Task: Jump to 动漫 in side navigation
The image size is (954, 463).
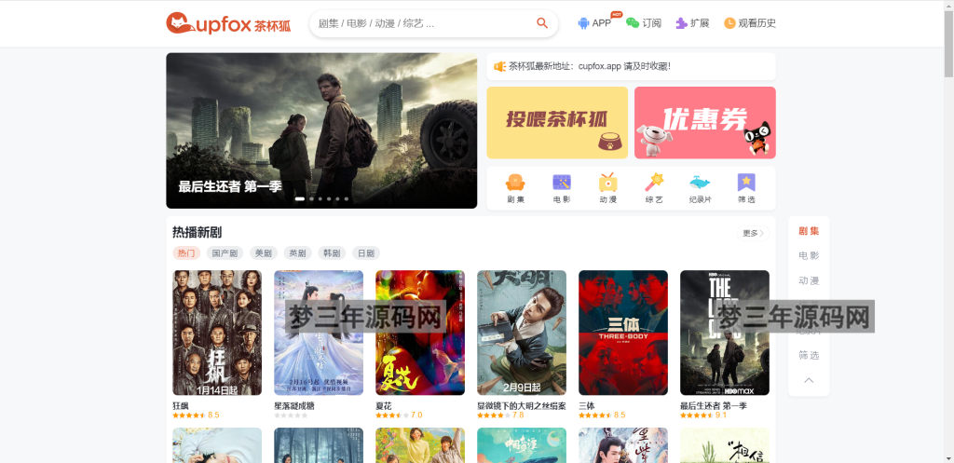Action: [809, 280]
